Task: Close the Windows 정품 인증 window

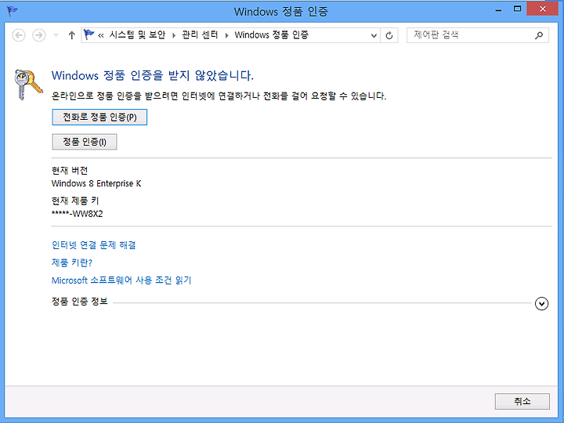Action: (542, 9)
